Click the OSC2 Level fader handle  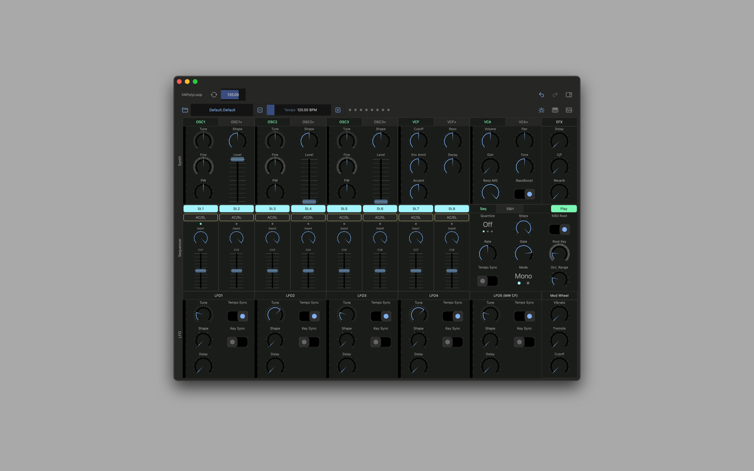click(x=309, y=201)
